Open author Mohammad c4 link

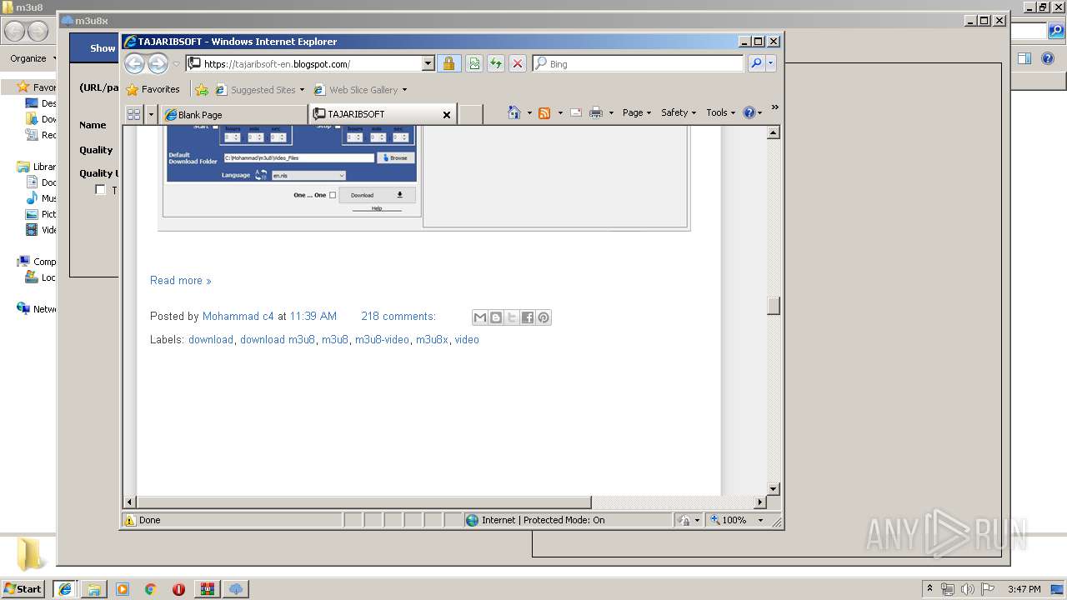point(238,316)
